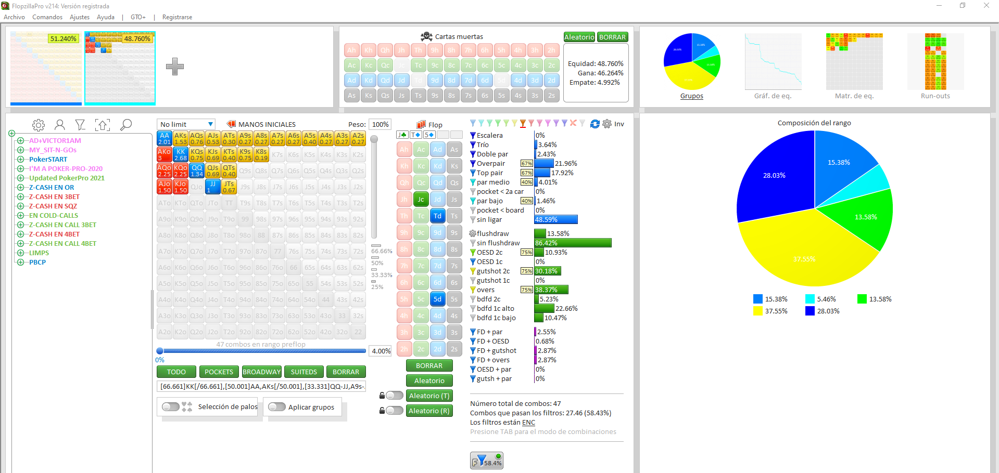The image size is (999, 473).
Task: Expand the PokerSTART tree node
Action: pyautogui.click(x=21, y=160)
